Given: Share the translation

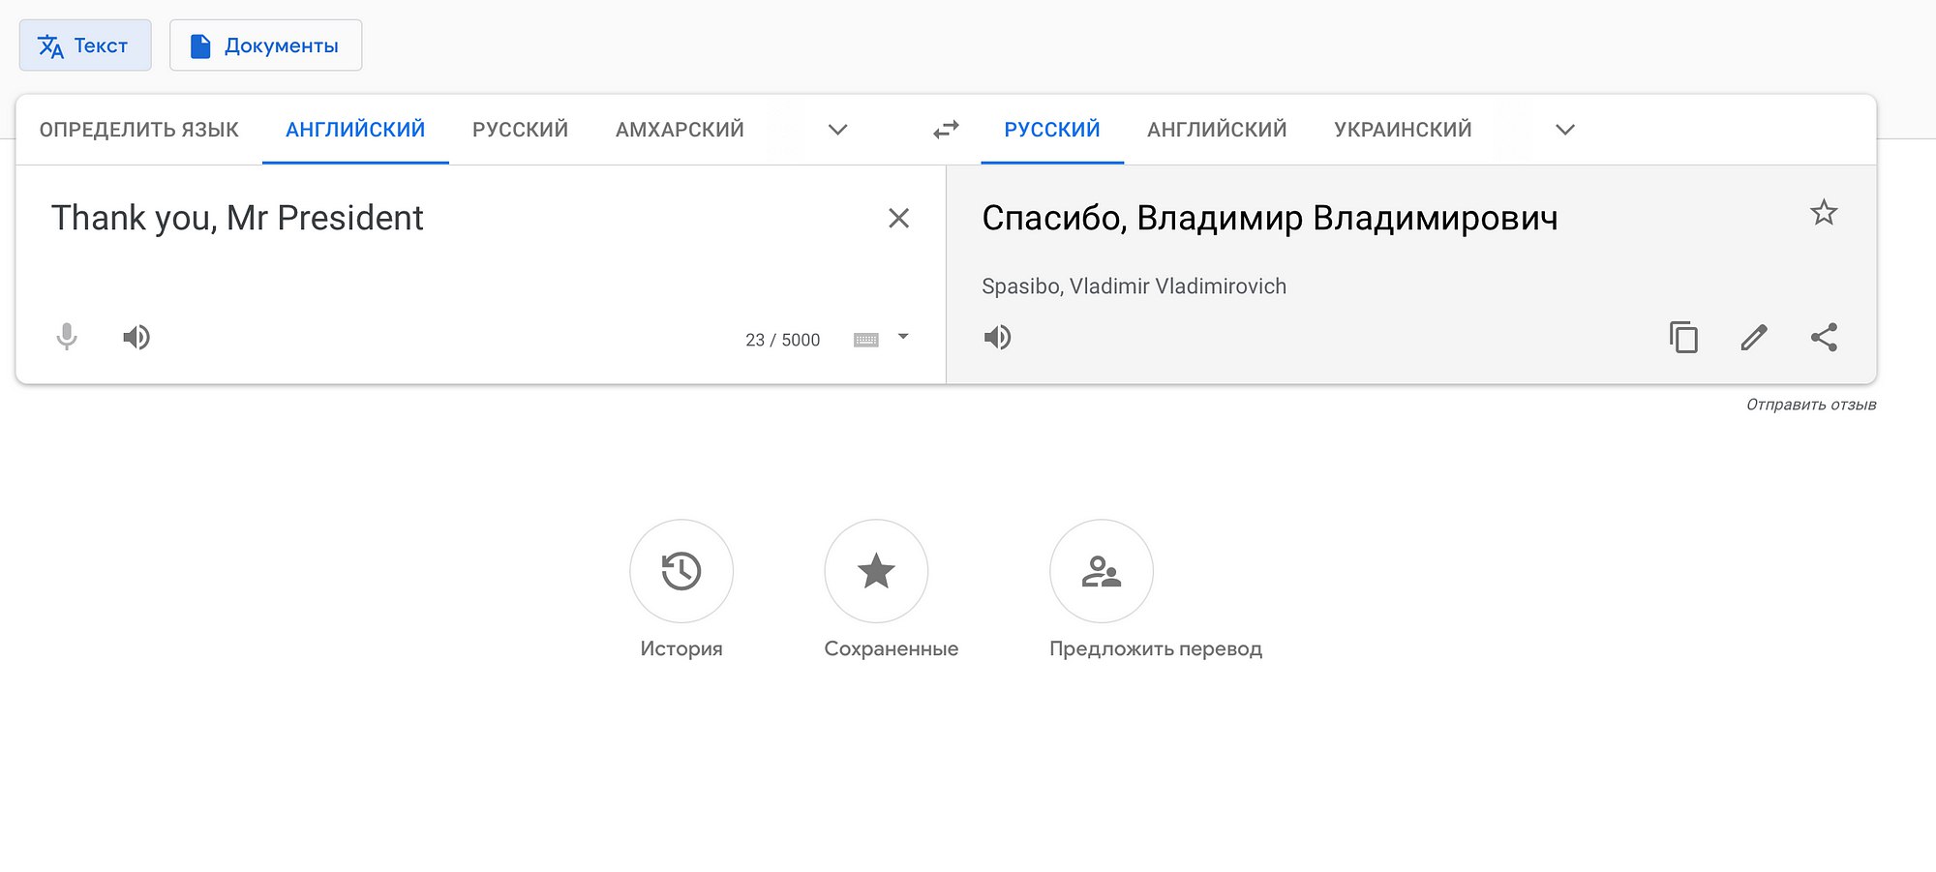Looking at the screenshot, I should pyautogui.click(x=1824, y=337).
